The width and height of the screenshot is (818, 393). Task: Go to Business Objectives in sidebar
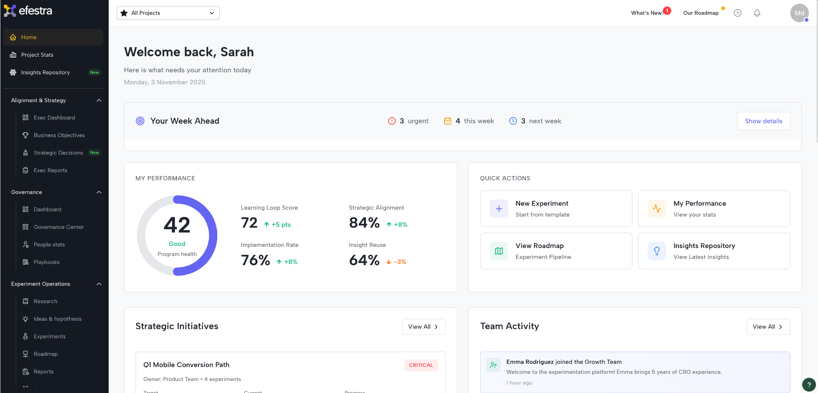59,135
